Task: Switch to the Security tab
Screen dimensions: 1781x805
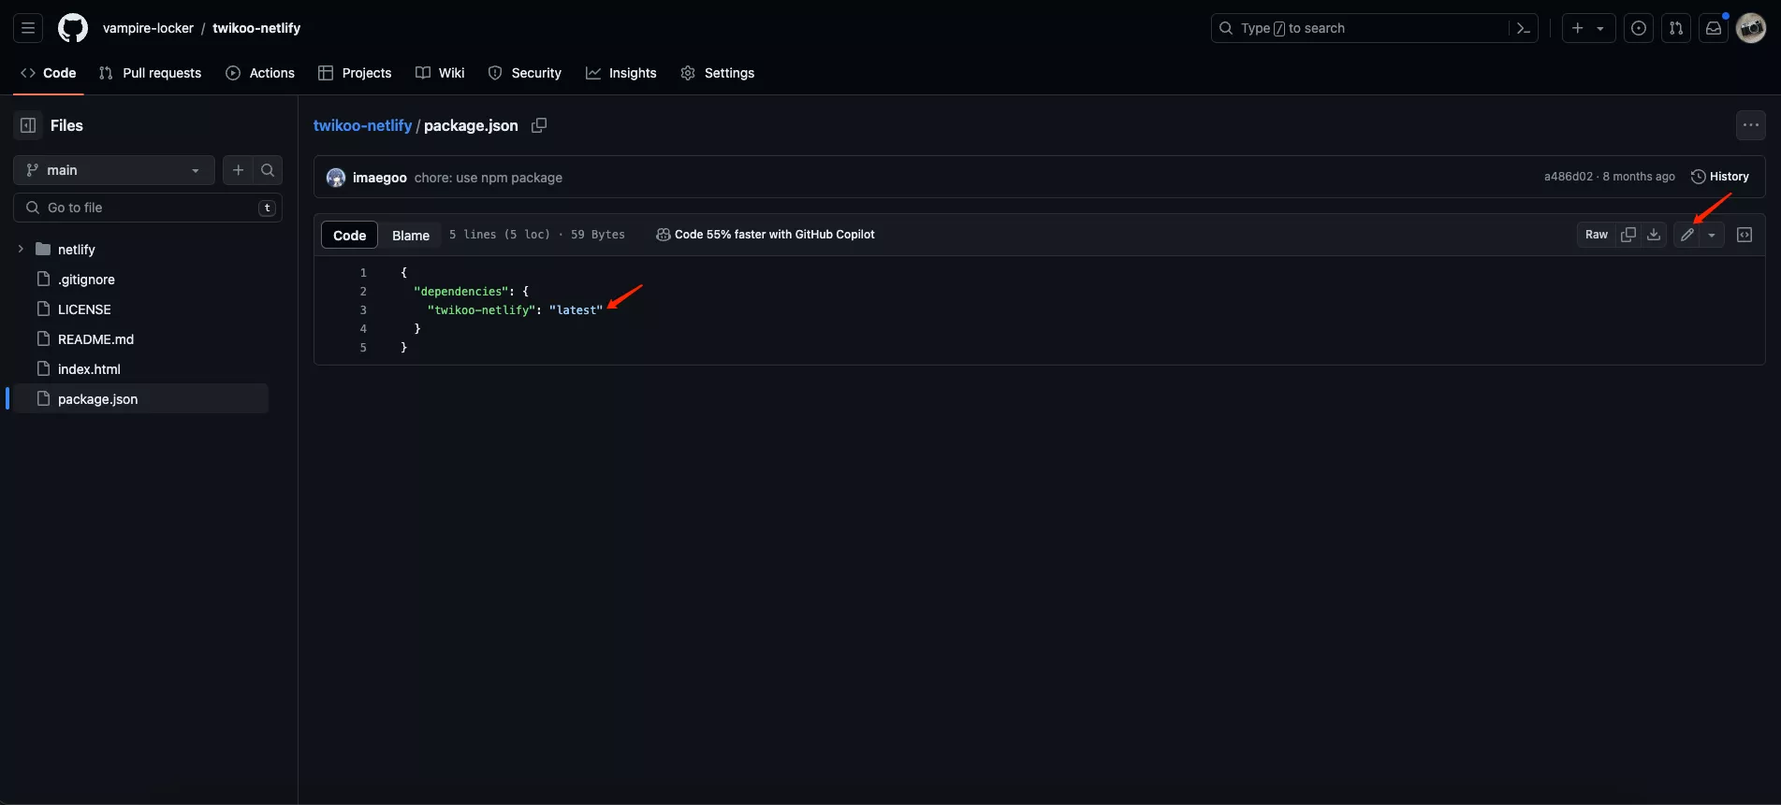Action: click(x=525, y=73)
